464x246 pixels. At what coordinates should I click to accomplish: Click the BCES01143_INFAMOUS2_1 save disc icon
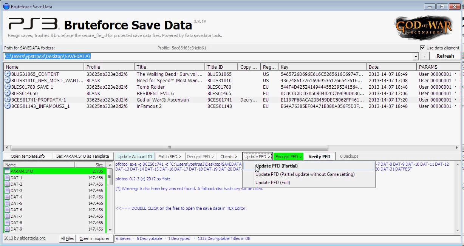coord(7,106)
